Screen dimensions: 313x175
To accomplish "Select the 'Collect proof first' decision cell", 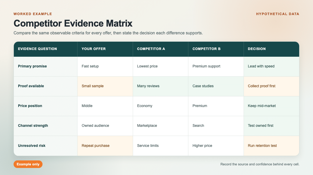I will click(x=272, y=86).
